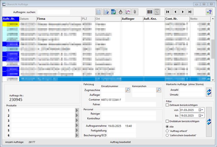Open the 'bis' date picker dropdown
This screenshot has height=147, width=217.
tap(202, 115)
